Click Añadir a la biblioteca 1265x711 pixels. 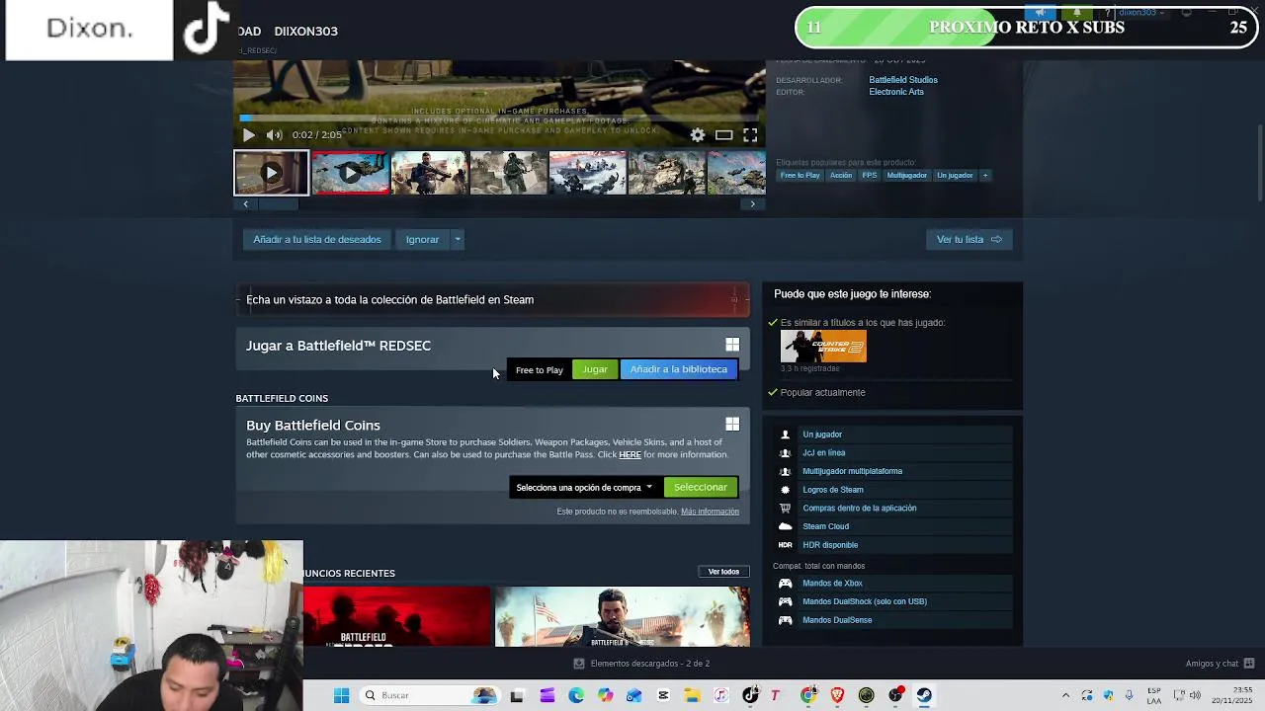click(678, 369)
